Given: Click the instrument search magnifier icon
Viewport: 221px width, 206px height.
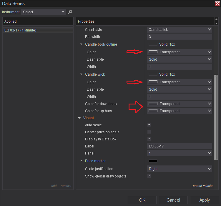Looking at the screenshot, I should tap(70, 12).
